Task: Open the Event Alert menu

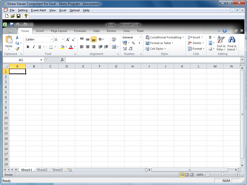Action: pyautogui.click(x=38, y=10)
